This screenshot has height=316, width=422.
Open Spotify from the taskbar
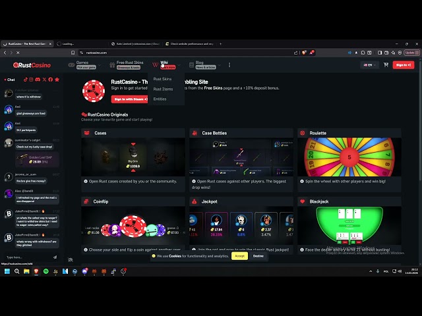(45, 271)
